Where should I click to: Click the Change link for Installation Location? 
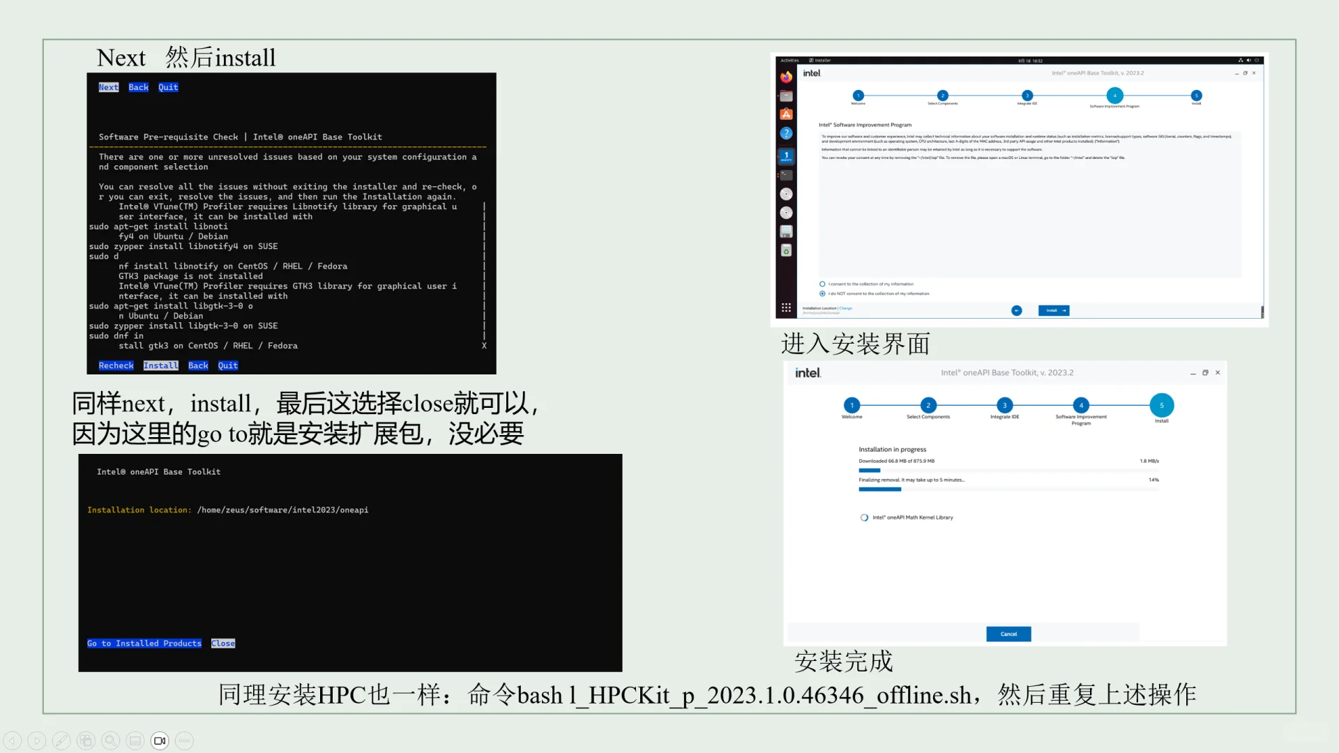click(x=845, y=307)
